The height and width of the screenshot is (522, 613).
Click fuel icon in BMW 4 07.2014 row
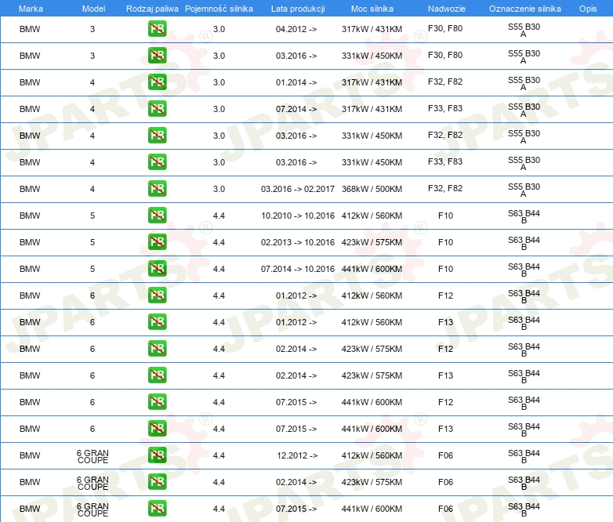(x=157, y=109)
